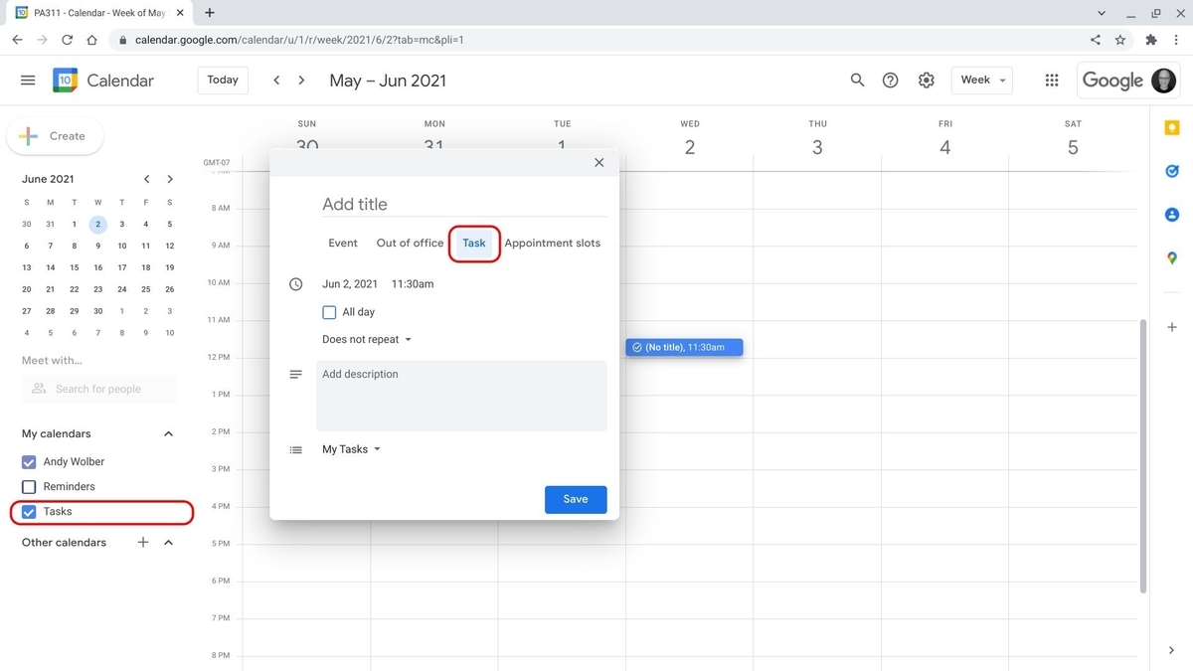
Task: Open the Does not repeat dropdown
Action: pyautogui.click(x=367, y=339)
